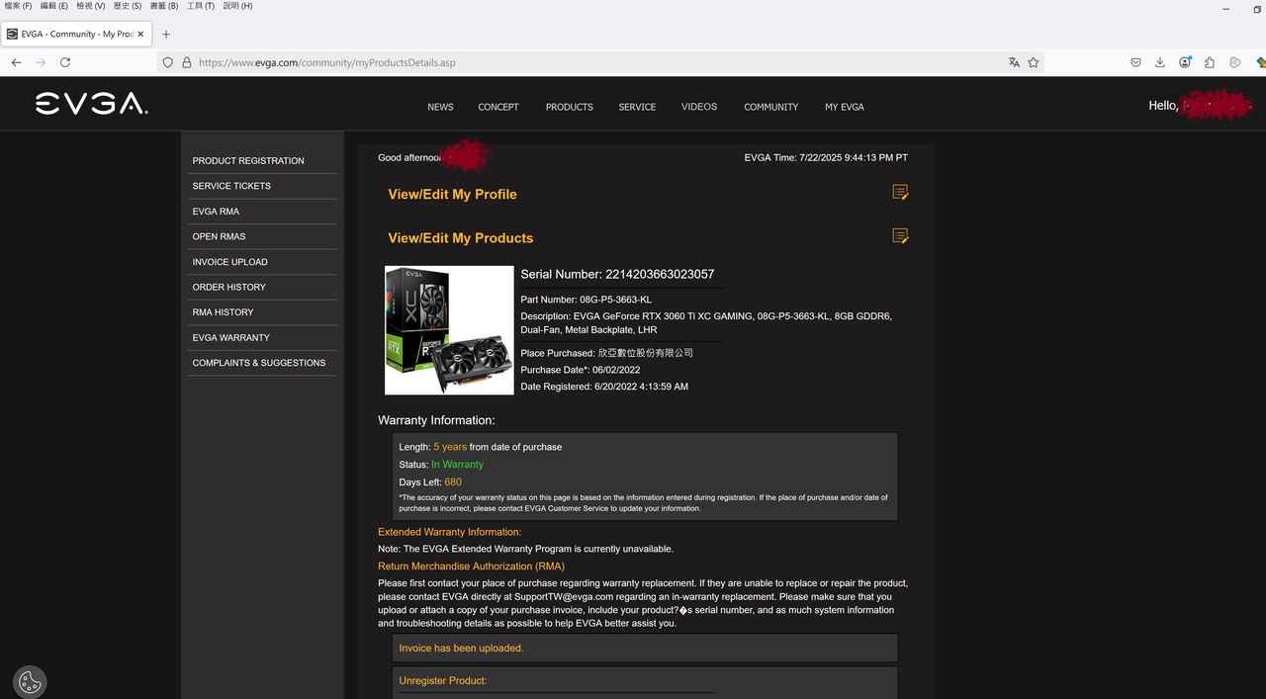This screenshot has height=699, width=1266.
Task: Bookmark this page with the star
Action: [1034, 62]
